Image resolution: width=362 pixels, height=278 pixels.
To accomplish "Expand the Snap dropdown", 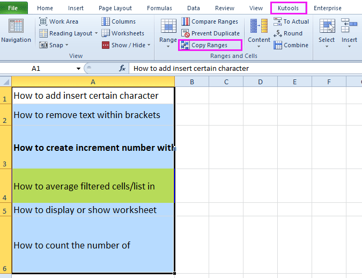I will tap(68, 46).
